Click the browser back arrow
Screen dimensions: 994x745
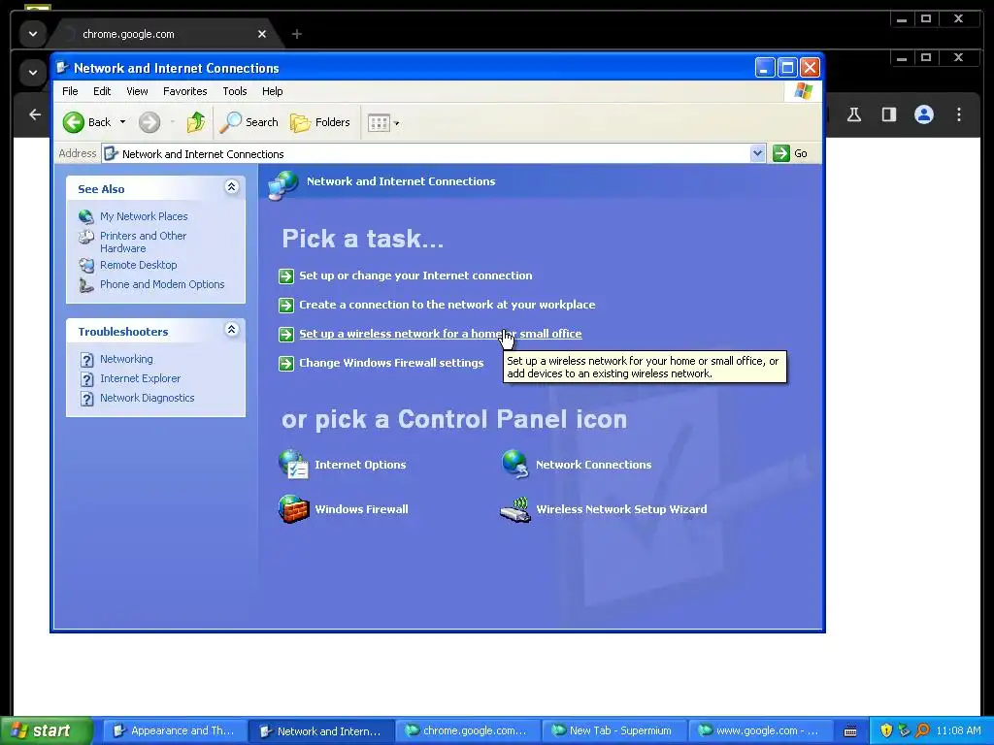pyautogui.click(x=35, y=114)
